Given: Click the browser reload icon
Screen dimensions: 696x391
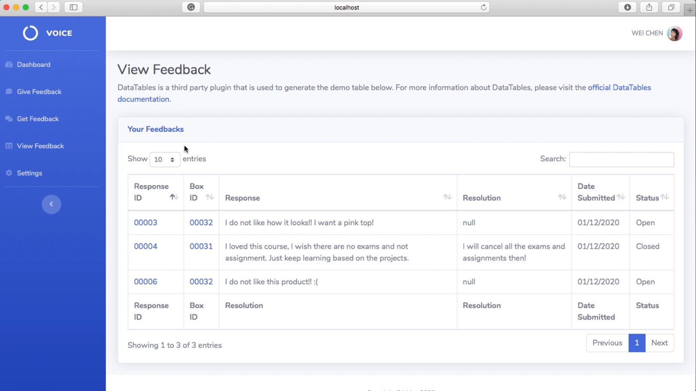Looking at the screenshot, I should click(x=484, y=7).
